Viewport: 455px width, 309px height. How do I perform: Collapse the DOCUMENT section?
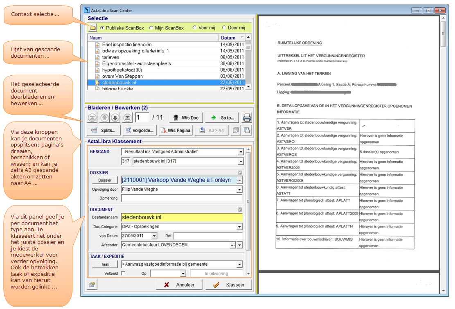[x=240, y=210]
